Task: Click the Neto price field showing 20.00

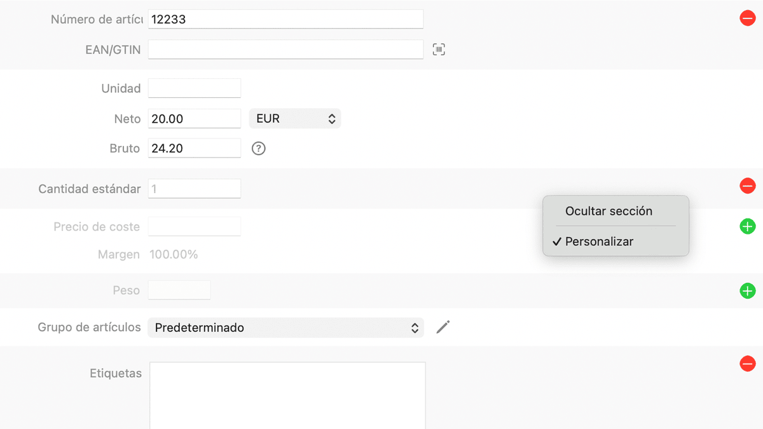Action: [x=195, y=119]
